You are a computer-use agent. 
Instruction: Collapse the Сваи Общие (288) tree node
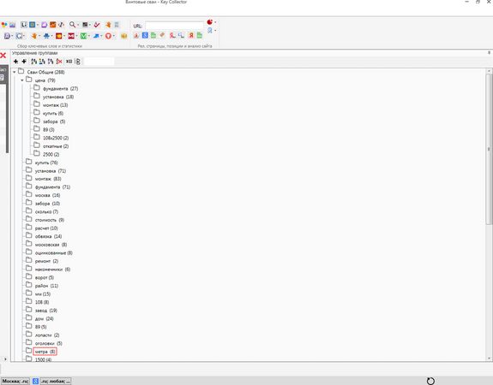coord(15,72)
